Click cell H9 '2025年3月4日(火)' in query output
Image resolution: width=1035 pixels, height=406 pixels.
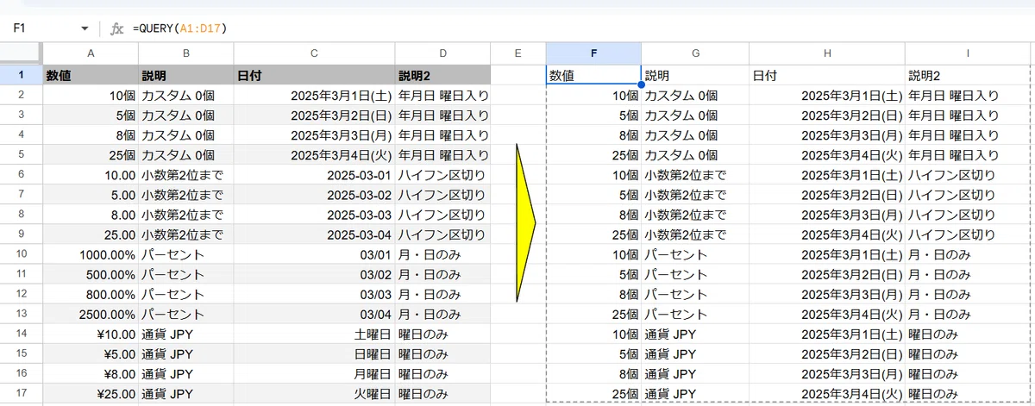827,234
